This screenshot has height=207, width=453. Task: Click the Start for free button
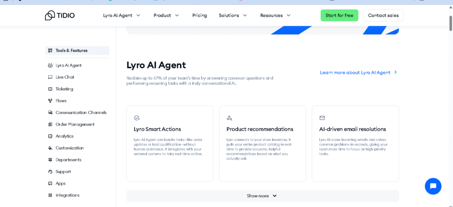339,15
